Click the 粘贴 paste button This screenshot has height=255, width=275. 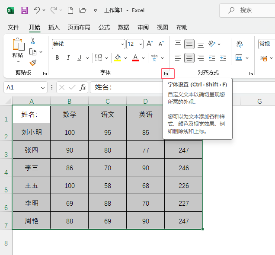18,48
